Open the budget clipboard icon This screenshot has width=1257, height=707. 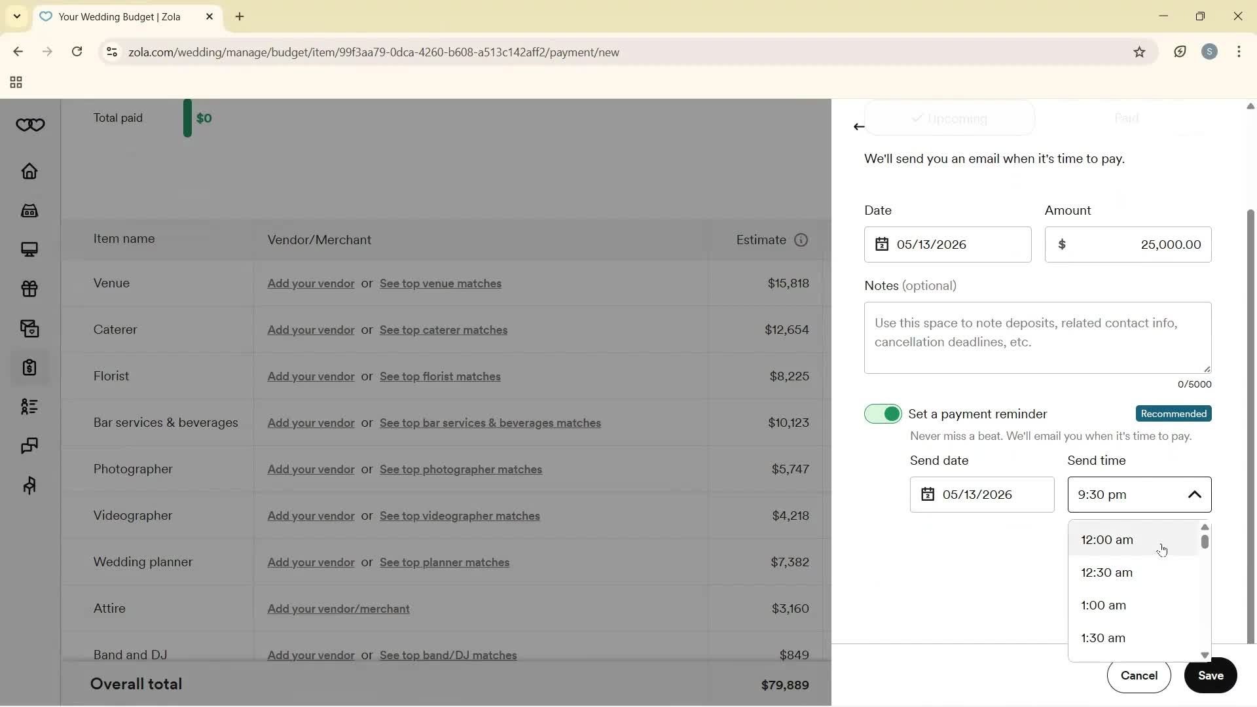click(x=29, y=368)
